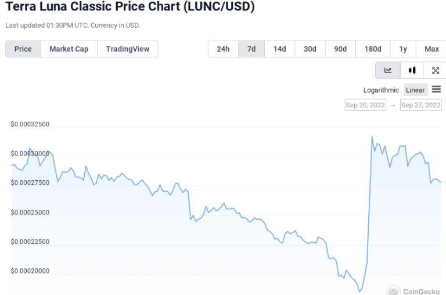
Task: Open the TradingView tab
Action: 128,49
